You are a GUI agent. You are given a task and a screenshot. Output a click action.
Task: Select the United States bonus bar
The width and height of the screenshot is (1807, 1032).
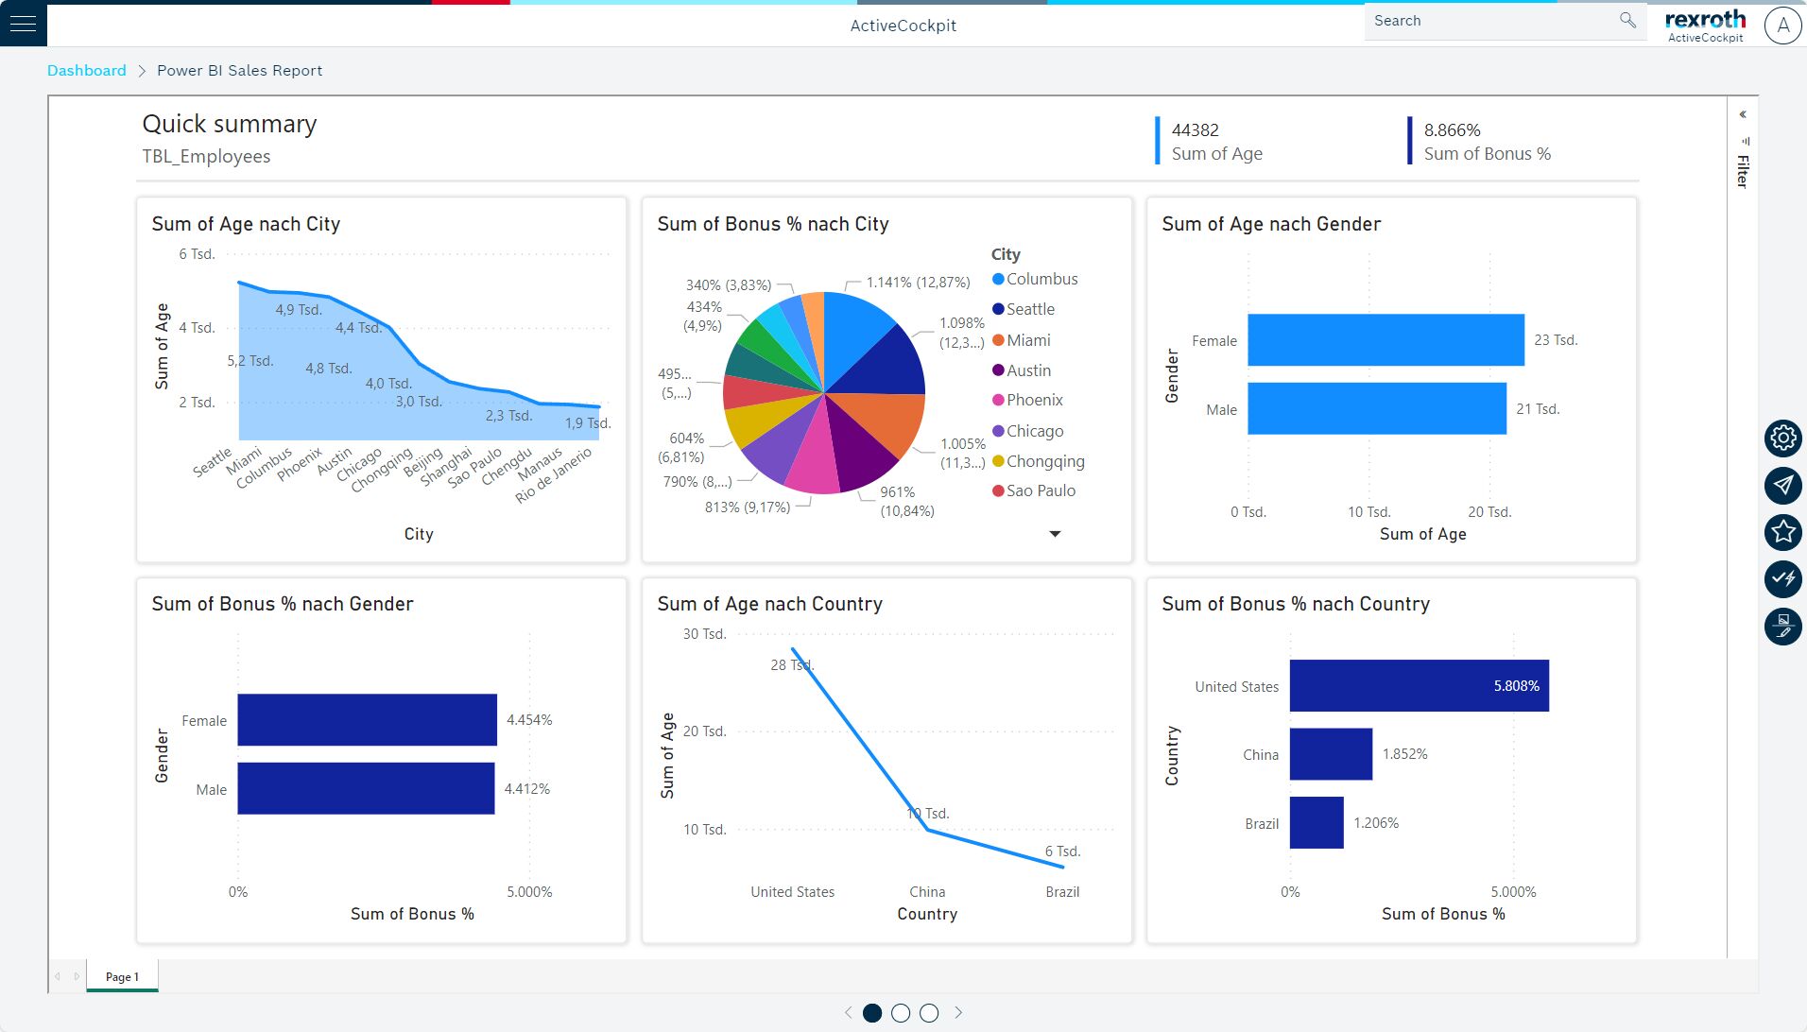[x=1420, y=685]
